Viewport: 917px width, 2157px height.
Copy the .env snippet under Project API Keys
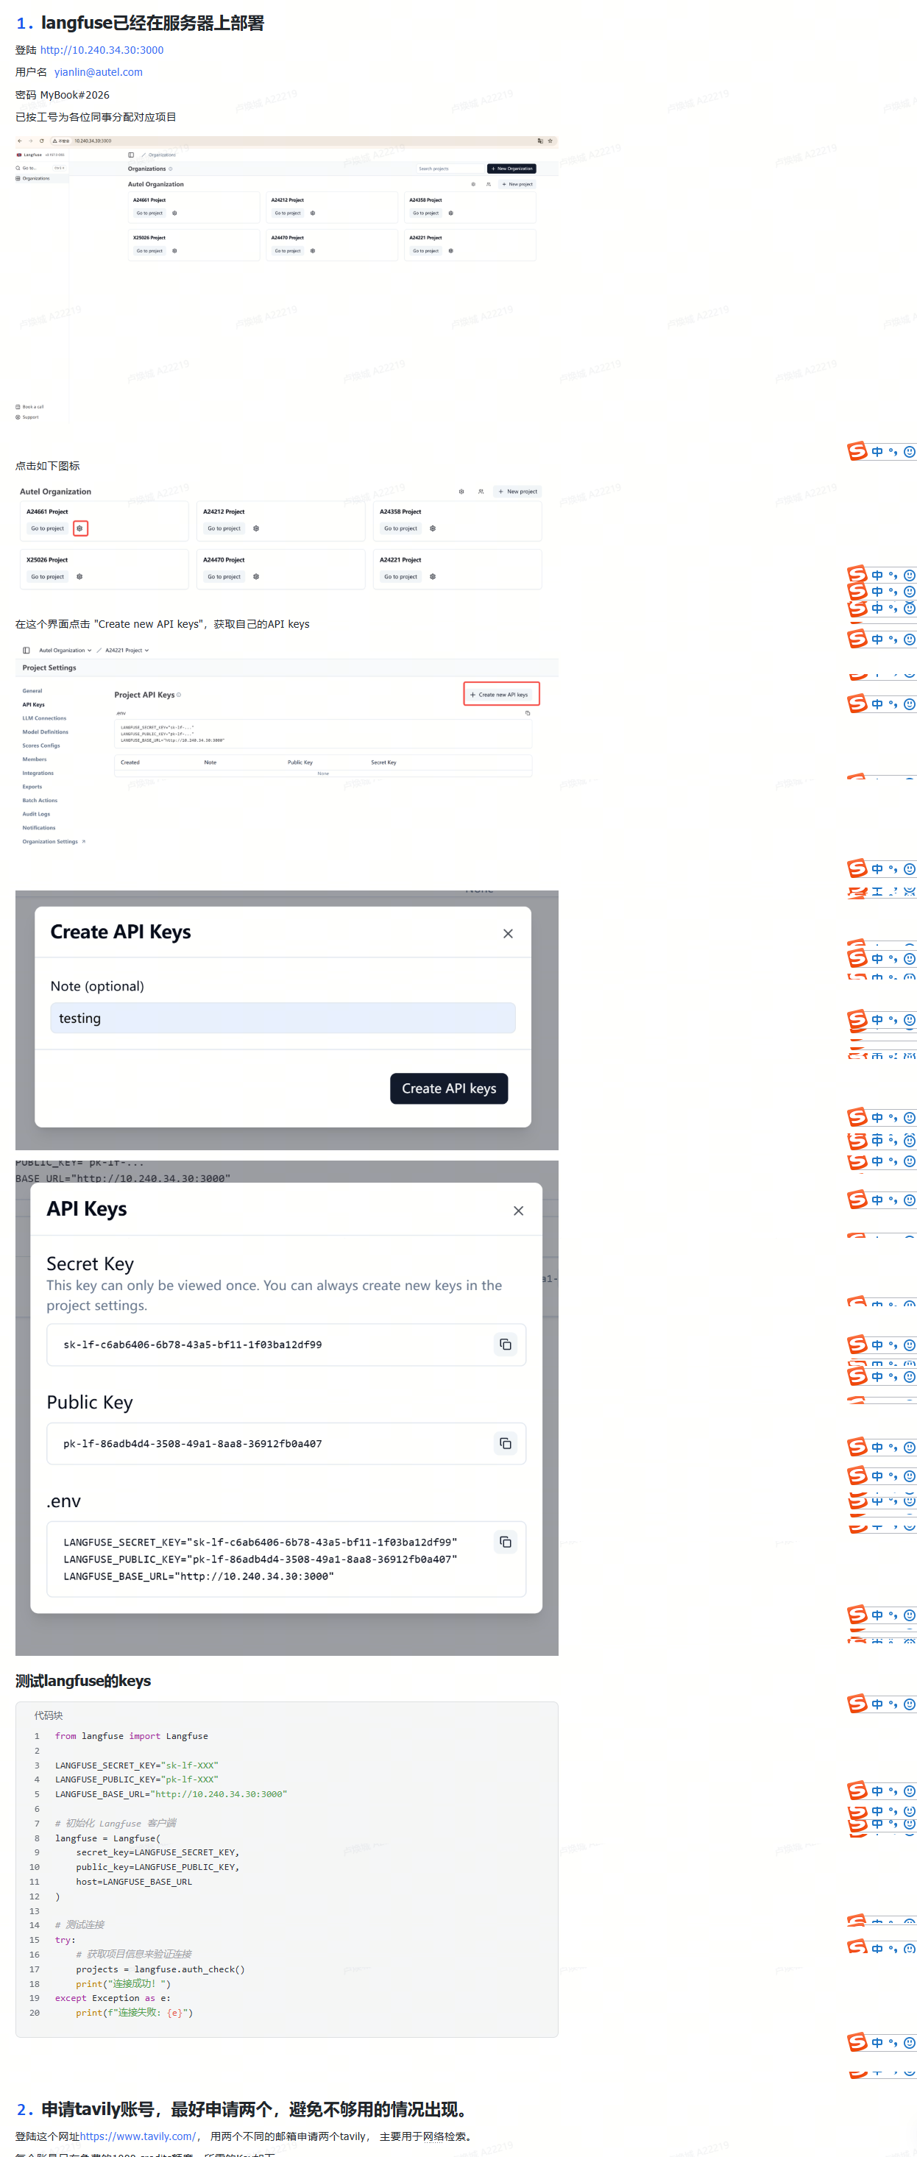528,713
